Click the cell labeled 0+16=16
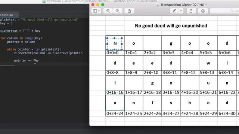This screenshot has width=239, height=134. point(115,92)
